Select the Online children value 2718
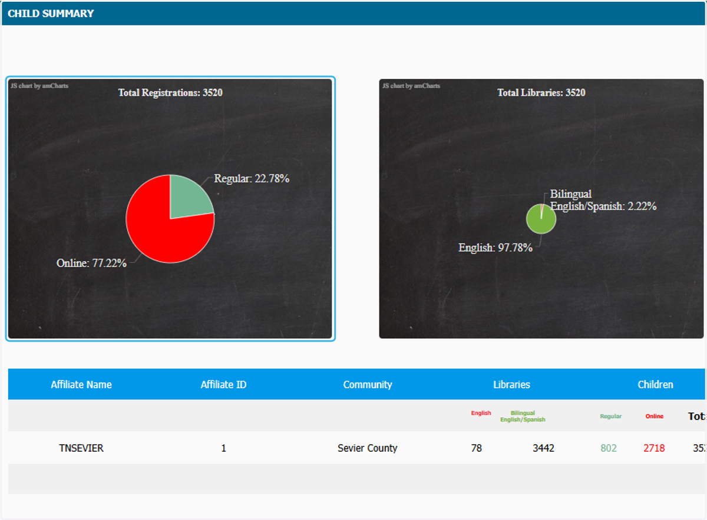Image resolution: width=707 pixels, height=520 pixels. pos(654,448)
